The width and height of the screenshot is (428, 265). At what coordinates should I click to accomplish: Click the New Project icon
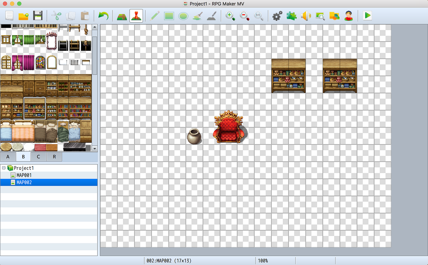coord(9,16)
